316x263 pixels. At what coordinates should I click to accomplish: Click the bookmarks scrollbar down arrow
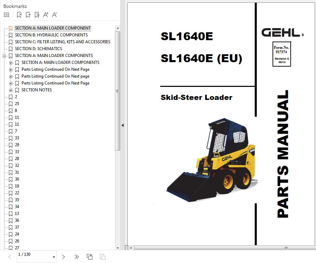coord(118,248)
